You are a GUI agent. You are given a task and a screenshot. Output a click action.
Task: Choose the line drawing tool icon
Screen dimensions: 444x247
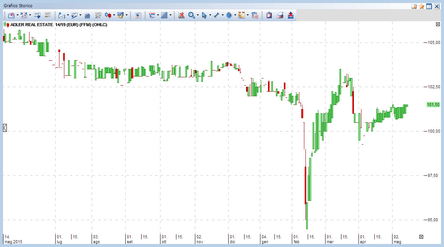217,15
